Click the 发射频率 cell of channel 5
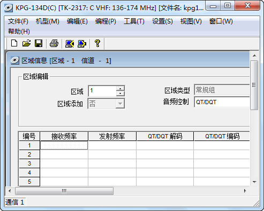Image resolution: width=264 pixels, height=211 pixels. 112,182
